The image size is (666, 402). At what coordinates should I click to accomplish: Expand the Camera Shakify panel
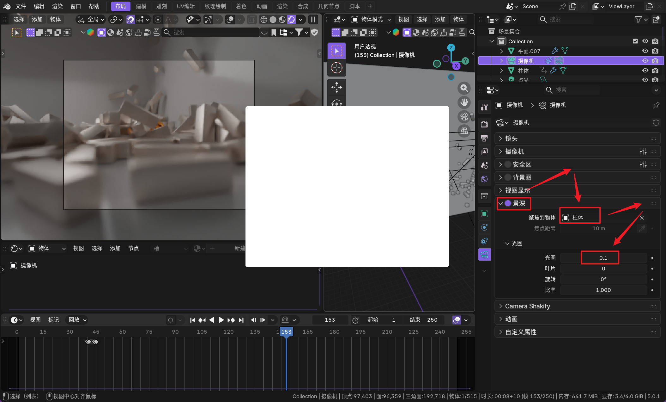coord(527,306)
